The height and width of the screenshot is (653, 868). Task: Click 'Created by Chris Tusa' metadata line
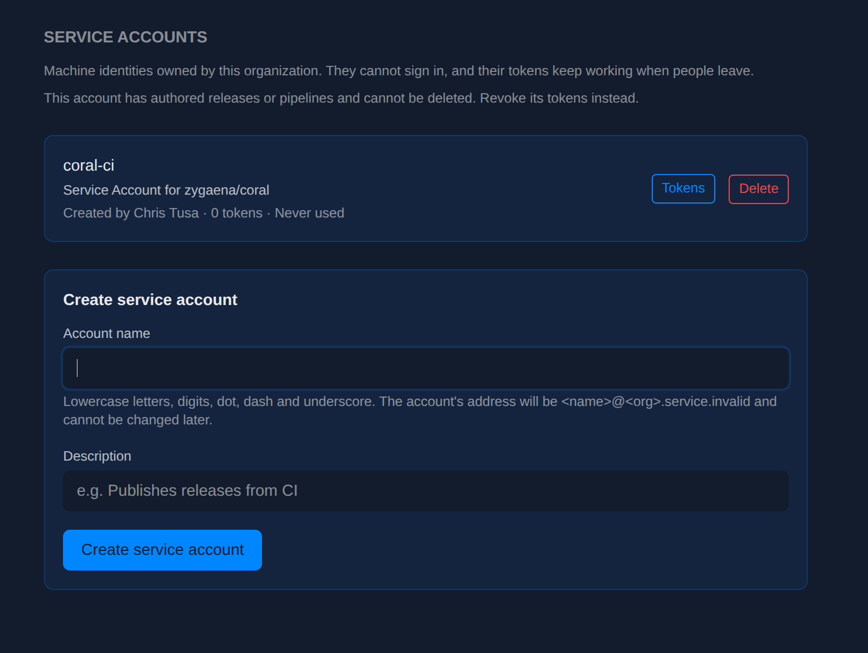pos(203,213)
